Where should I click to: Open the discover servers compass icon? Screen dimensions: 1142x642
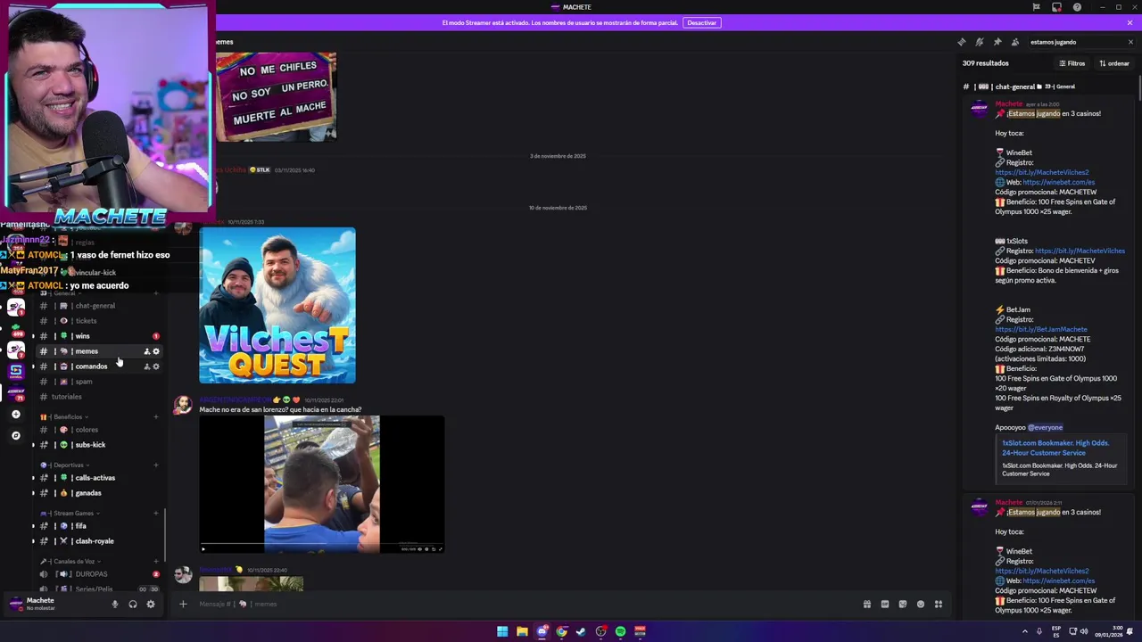pos(15,436)
